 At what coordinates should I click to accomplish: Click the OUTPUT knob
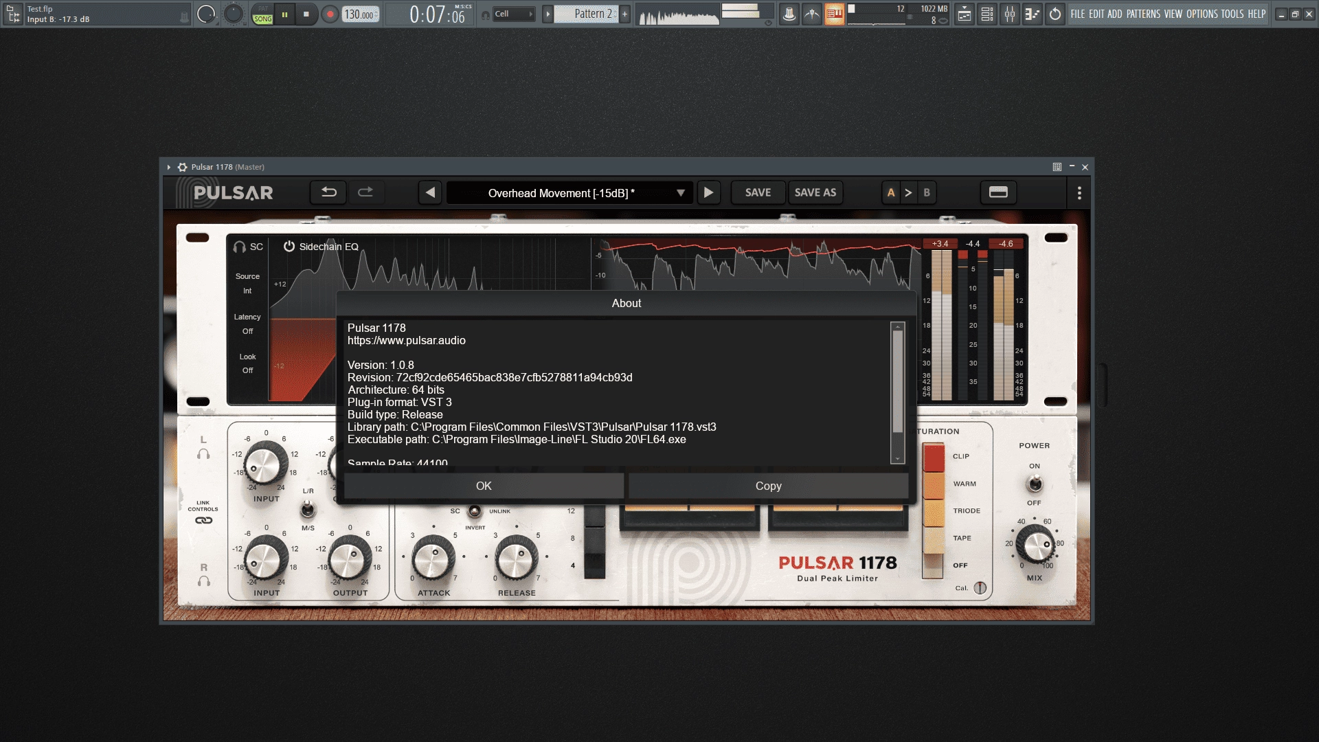point(349,559)
